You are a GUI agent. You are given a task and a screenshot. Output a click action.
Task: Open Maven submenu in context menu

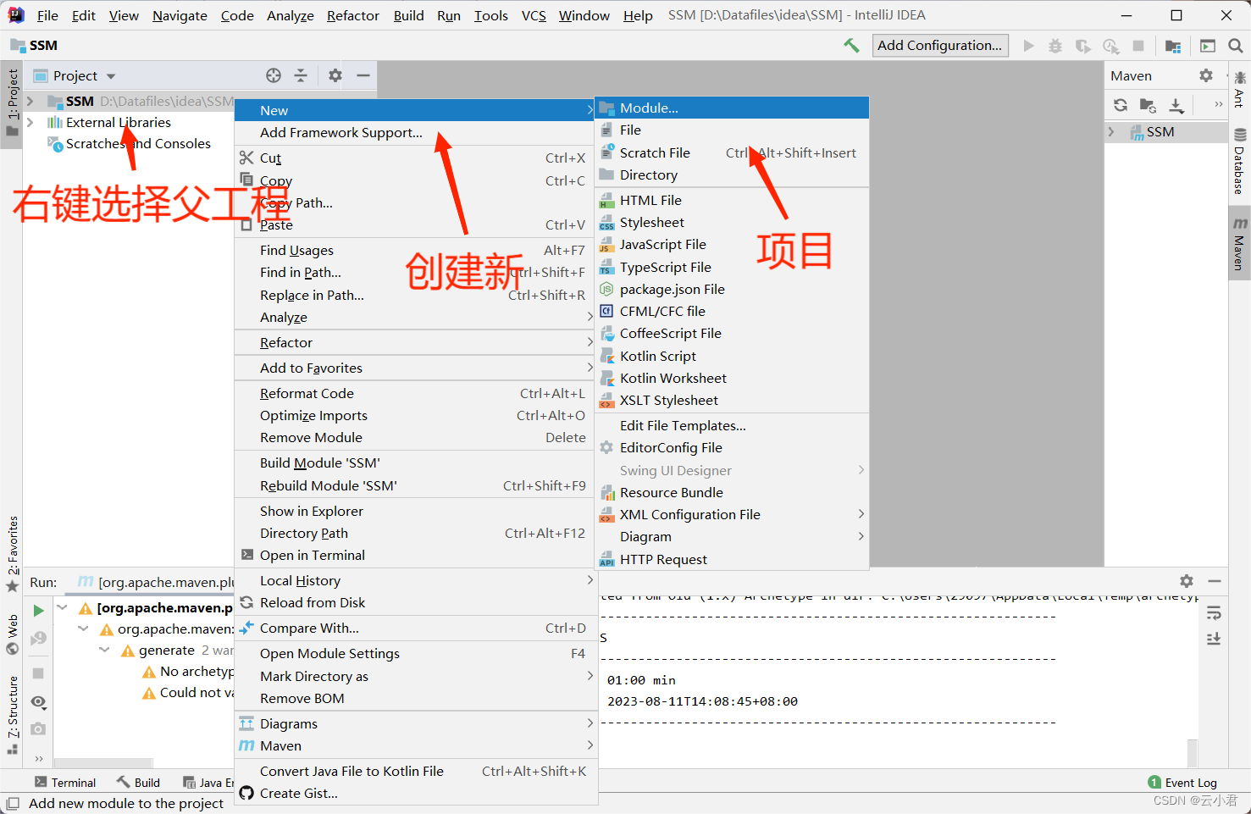(415, 745)
